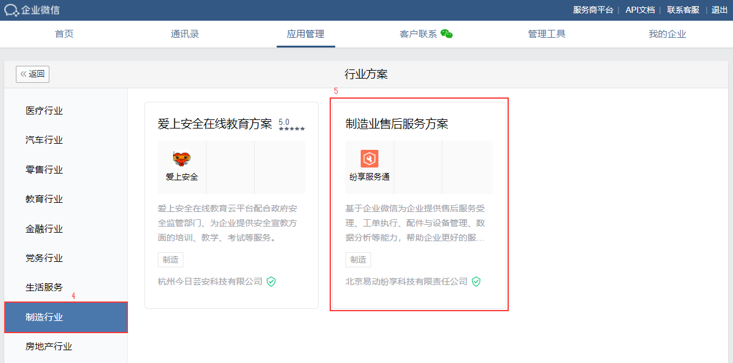Click the 制造业售后服务方案 description text

pos(416,223)
